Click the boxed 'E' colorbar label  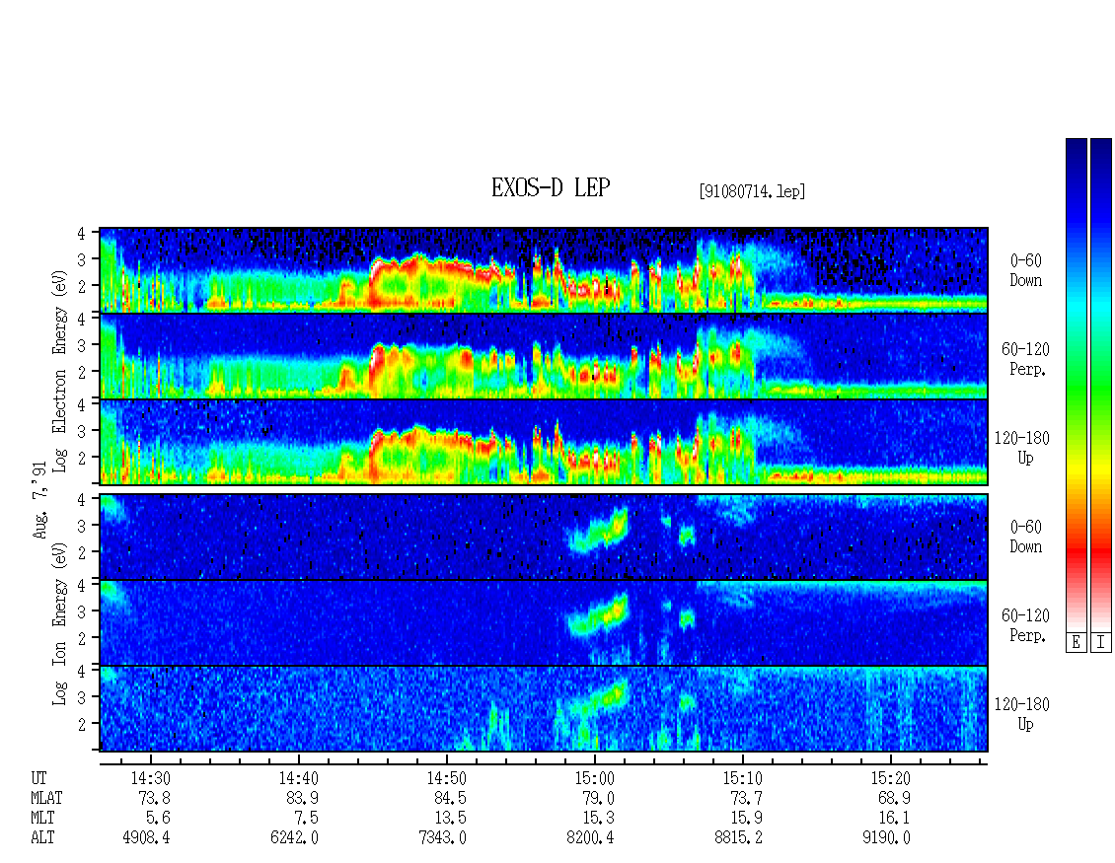coord(1076,643)
